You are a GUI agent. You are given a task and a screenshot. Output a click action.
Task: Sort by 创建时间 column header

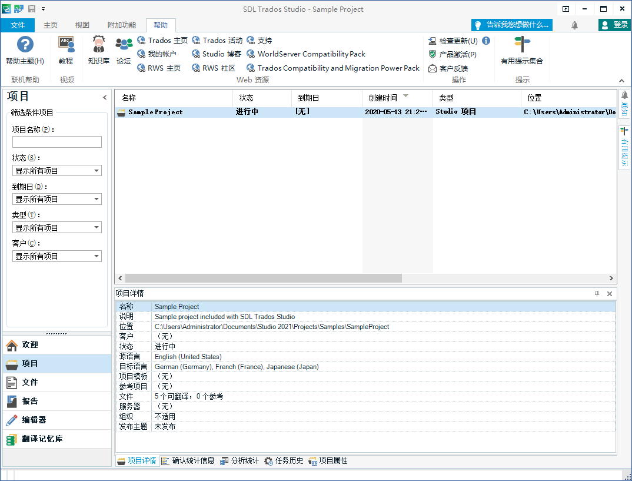pos(397,98)
